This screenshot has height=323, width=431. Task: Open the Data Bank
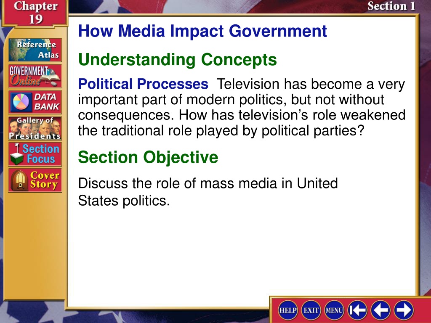pos(35,102)
